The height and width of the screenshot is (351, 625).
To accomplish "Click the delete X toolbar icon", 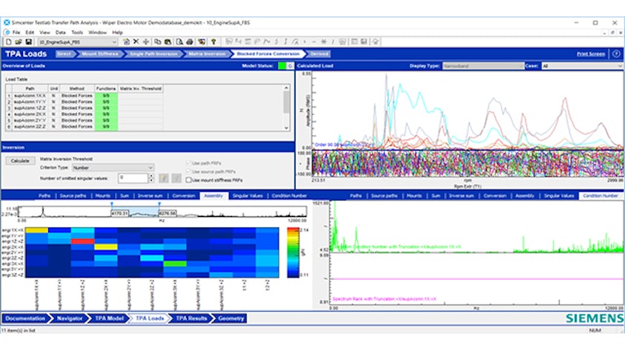I will [x=136, y=41].
